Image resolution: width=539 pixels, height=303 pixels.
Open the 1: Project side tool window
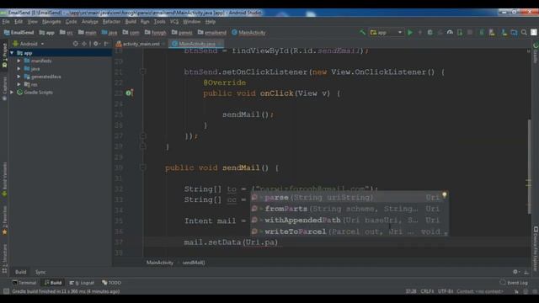point(4,55)
